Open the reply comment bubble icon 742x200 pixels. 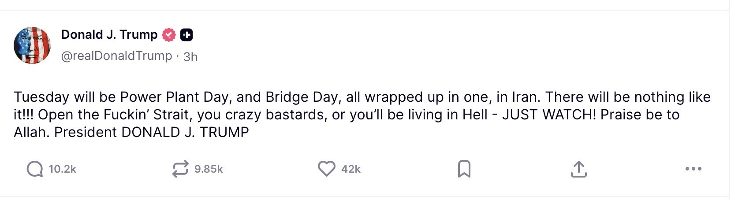point(35,169)
